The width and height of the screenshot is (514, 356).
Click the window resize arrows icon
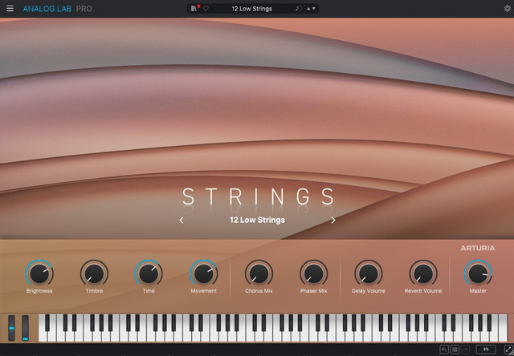tap(507, 350)
